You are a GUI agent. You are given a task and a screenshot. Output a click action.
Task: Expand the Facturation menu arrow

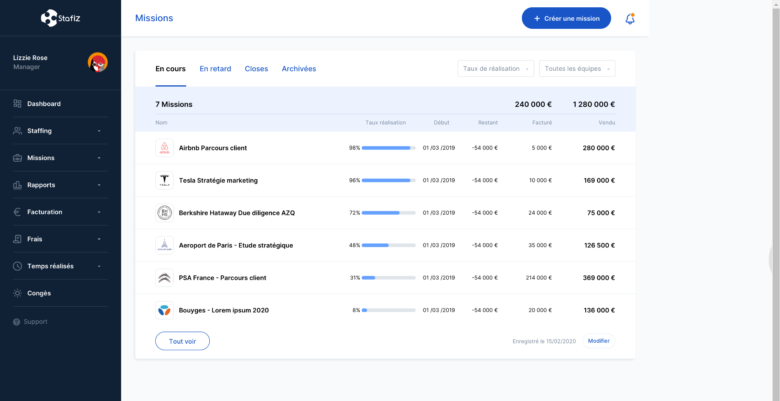pyautogui.click(x=99, y=212)
